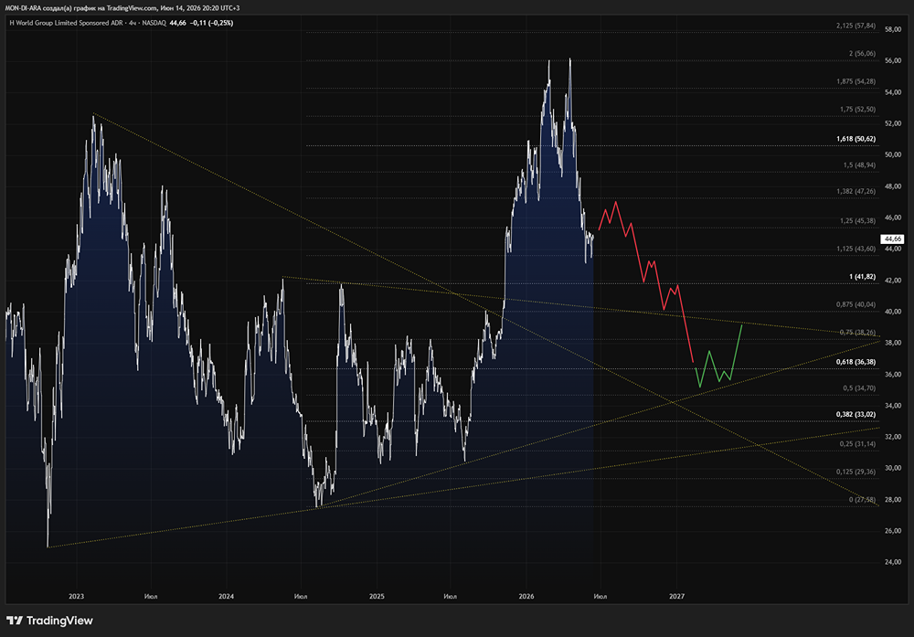Select the 2024 time axis label
The height and width of the screenshot is (637, 914).
(226, 596)
